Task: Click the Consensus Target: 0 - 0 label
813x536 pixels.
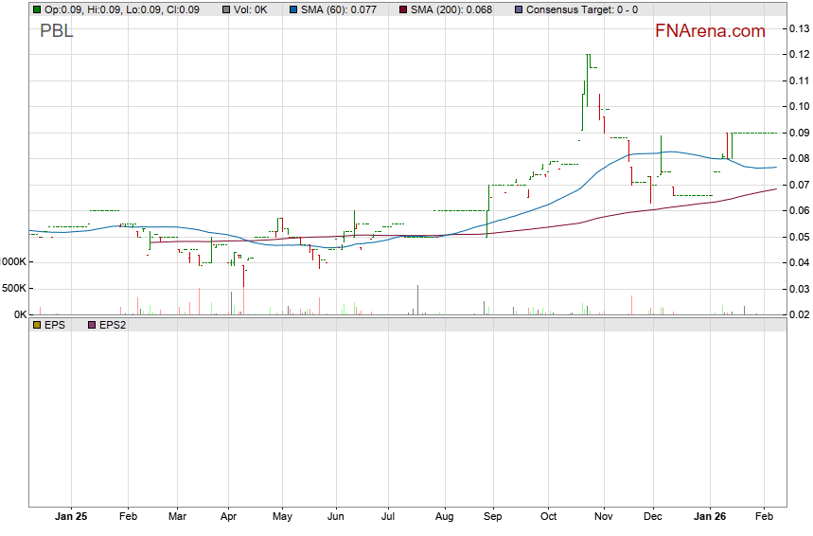Action: [581, 9]
